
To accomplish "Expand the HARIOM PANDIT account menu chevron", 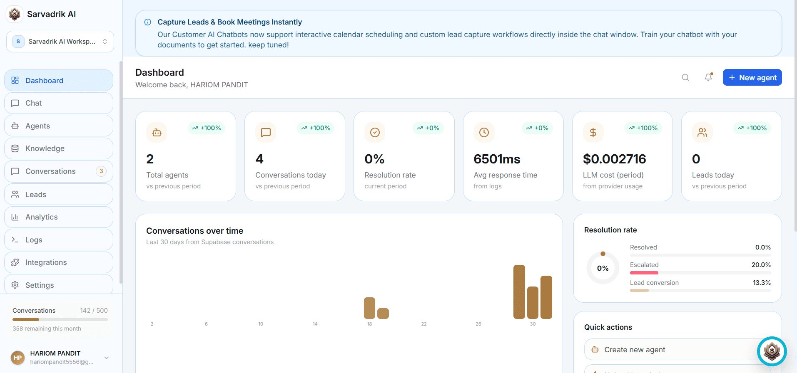I will (107, 358).
